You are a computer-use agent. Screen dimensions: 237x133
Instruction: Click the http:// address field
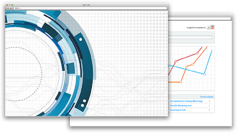pos(90,8)
